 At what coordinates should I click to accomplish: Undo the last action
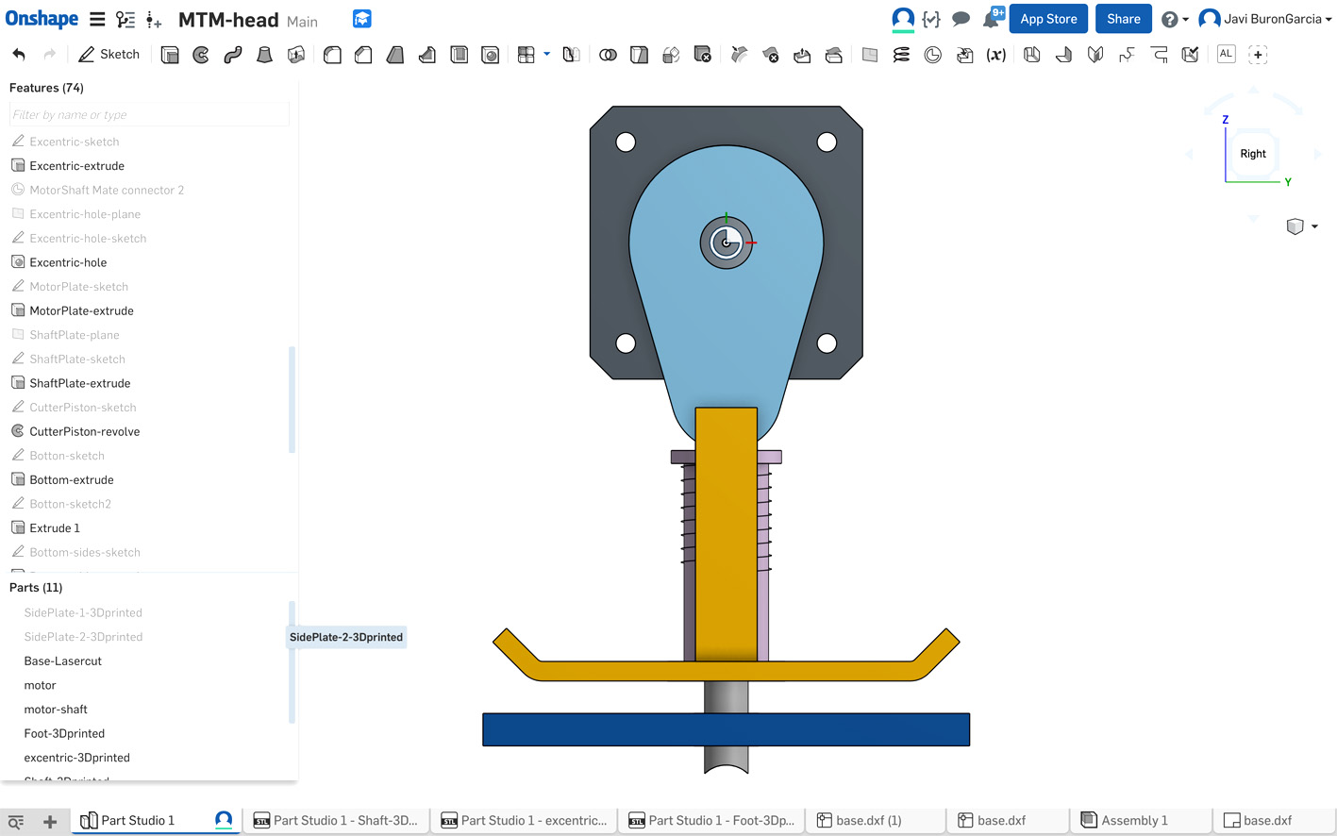pyautogui.click(x=19, y=55)
